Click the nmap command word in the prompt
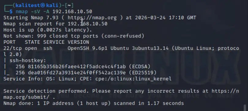248x111 pixels. (x=22, y=12)
